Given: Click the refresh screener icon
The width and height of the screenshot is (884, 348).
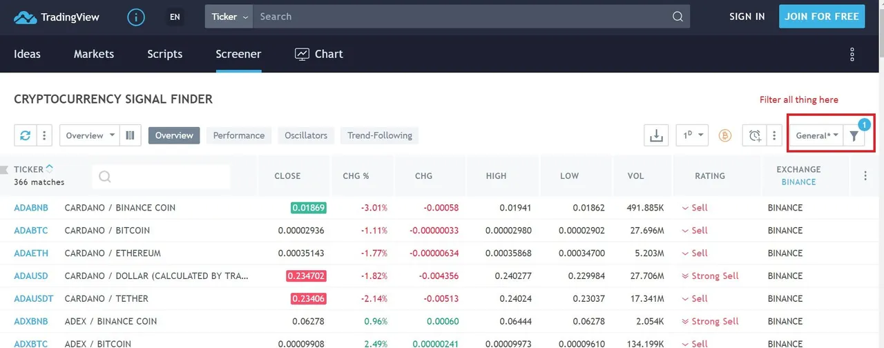Looking at the screenshot, I should click(25, 135).
